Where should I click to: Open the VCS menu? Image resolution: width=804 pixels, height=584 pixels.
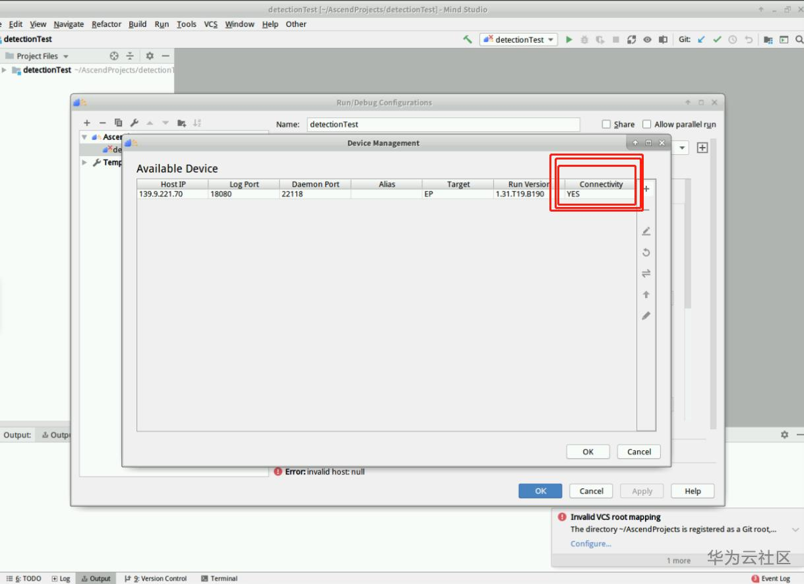[210, 24]
